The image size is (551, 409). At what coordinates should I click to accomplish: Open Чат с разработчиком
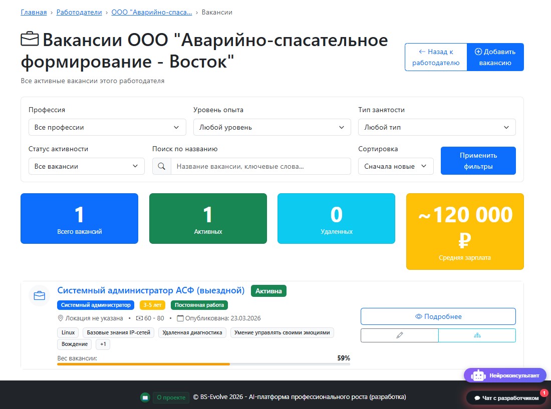[x=506, y=398]
